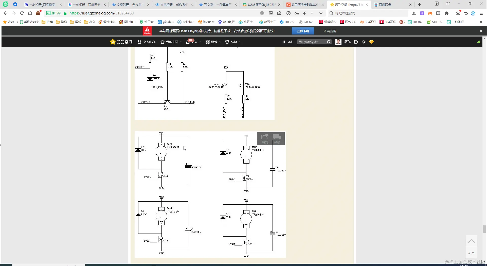Click 立即下载 Flash download button
487x266 pixels.
[x=303, y=31]
